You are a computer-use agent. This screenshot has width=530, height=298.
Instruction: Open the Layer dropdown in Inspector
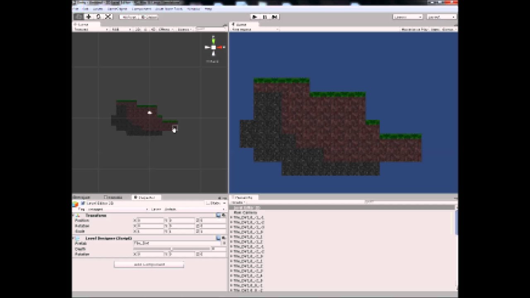[x=194, y=209]
